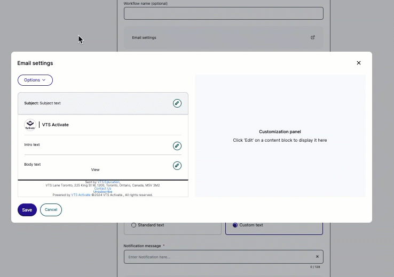Click the Unsubscribe link
Viewport: 394px width, 277px height.
click(103, 192)
